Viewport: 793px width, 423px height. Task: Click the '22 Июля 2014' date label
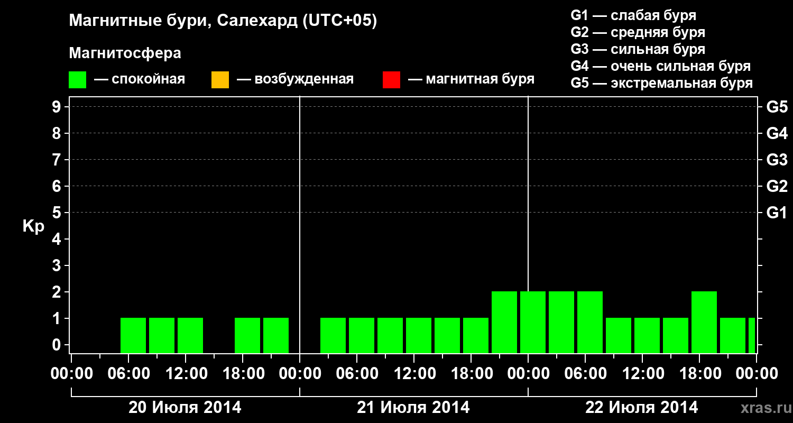pos(642,408)
